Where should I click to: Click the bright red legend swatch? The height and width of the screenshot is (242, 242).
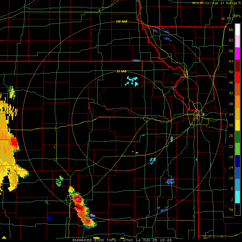click(237, 77)
